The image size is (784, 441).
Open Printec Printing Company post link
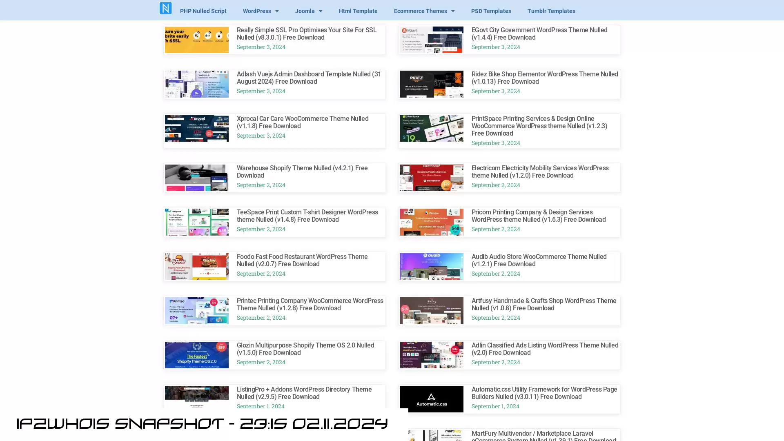click(x=310, y=305)
